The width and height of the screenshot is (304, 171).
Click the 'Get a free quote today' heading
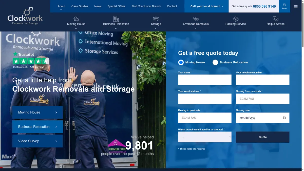(208, 53)
